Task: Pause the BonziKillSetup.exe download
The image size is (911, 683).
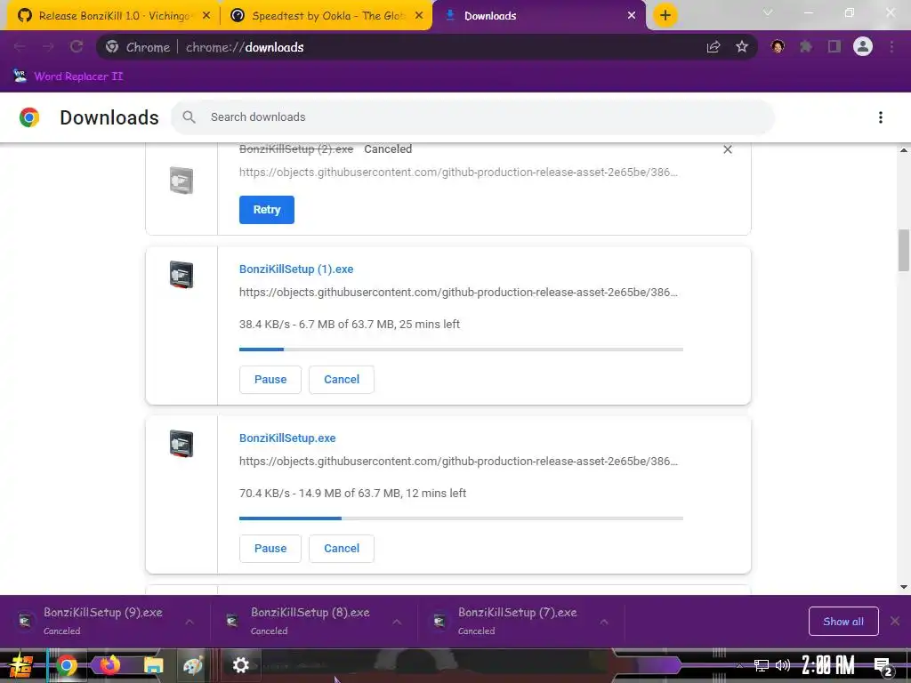Action: [270, 549]
